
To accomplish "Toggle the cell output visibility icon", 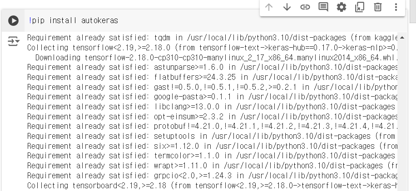I will 13,41.
